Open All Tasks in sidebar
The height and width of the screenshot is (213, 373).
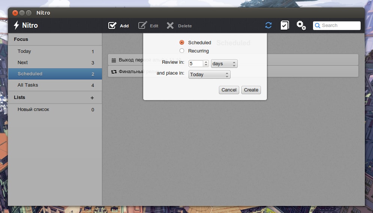pyautogui.click(x=55, y=85)
